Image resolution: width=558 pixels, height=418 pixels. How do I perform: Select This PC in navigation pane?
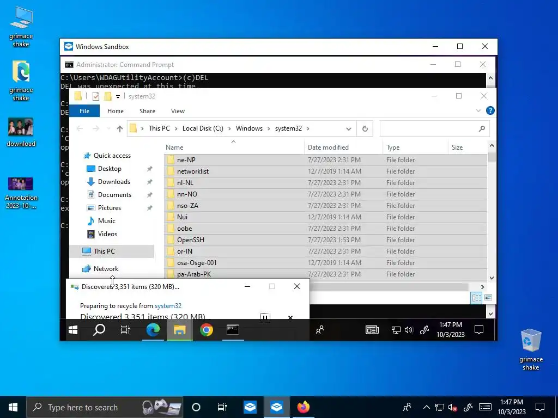tap(104, 251)
